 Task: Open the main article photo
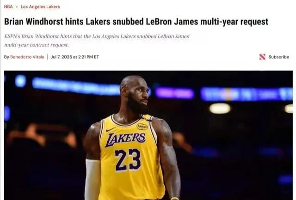click(148, 135)
